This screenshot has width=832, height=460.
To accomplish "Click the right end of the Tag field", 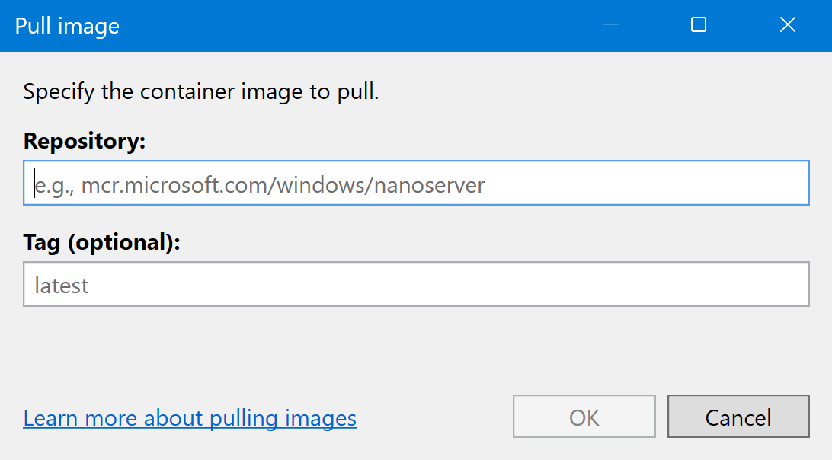I will pos(792,285).
